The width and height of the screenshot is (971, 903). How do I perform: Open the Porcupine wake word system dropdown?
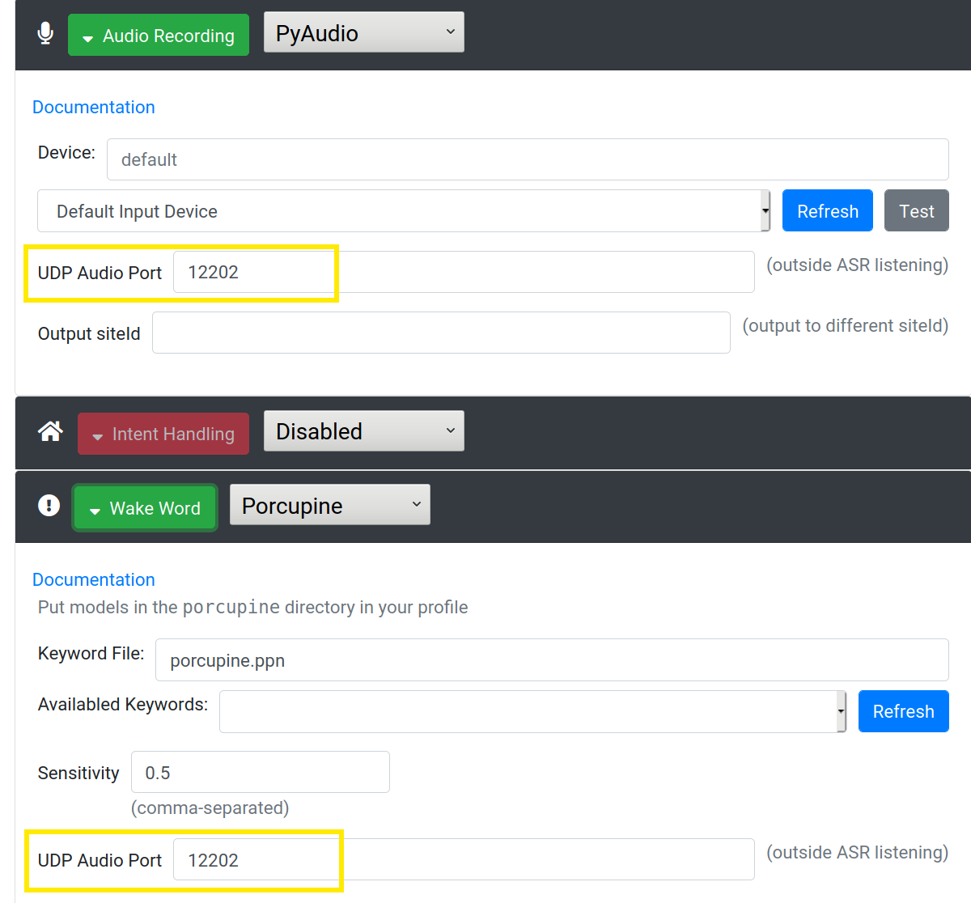[329, 504]
